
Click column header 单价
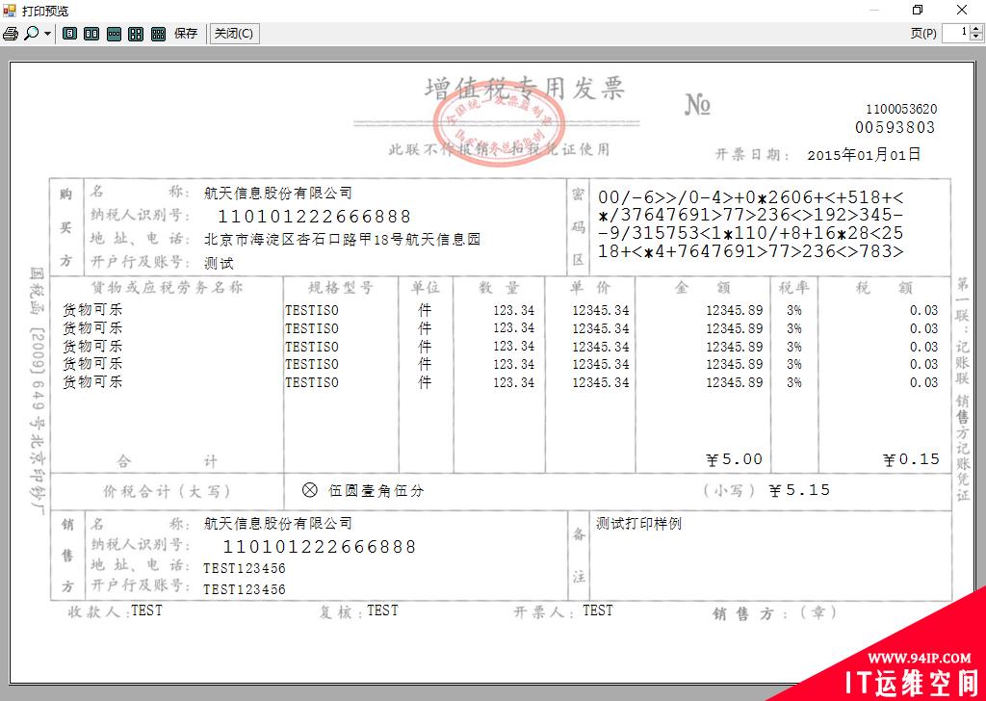tap(590, 288)
